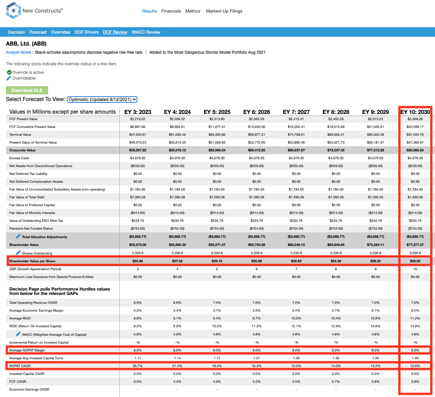Click the EY 9: 2029 column header
The width and height of the screenshot is (435, 397).
point(376,112)
